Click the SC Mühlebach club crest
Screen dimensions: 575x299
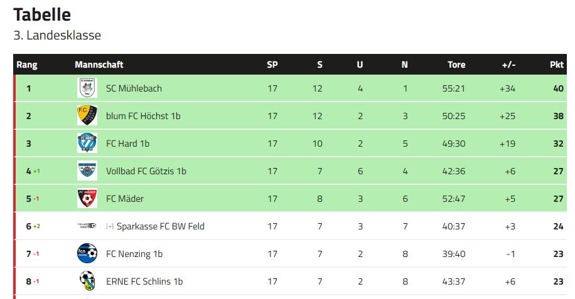[87, 88]
